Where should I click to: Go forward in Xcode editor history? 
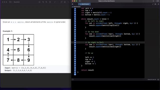(x=77, y=4)
